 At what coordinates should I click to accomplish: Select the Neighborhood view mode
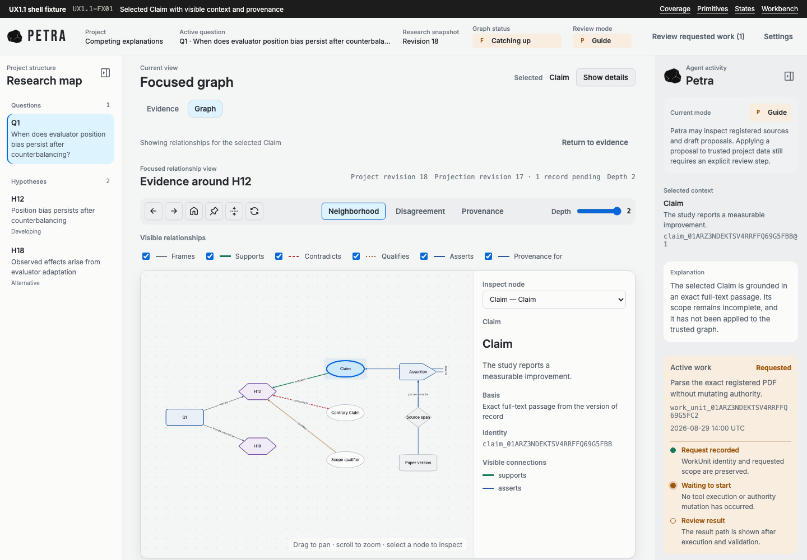(x=354, y=211)
